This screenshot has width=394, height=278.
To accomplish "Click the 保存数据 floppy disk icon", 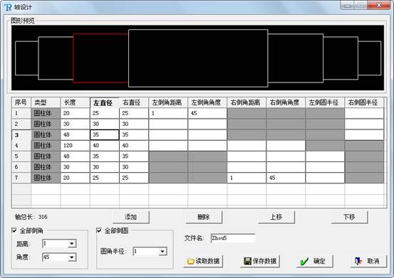I will pos(247,261).
